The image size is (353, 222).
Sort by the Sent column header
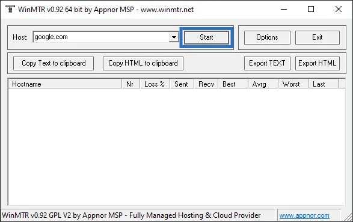182,84
